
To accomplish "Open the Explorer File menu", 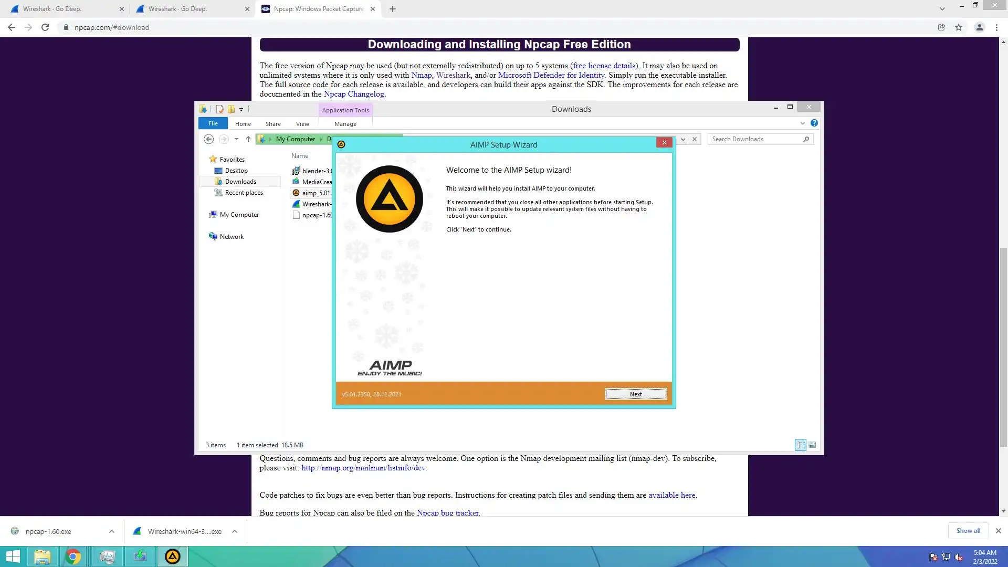I will tap(213, 123).
